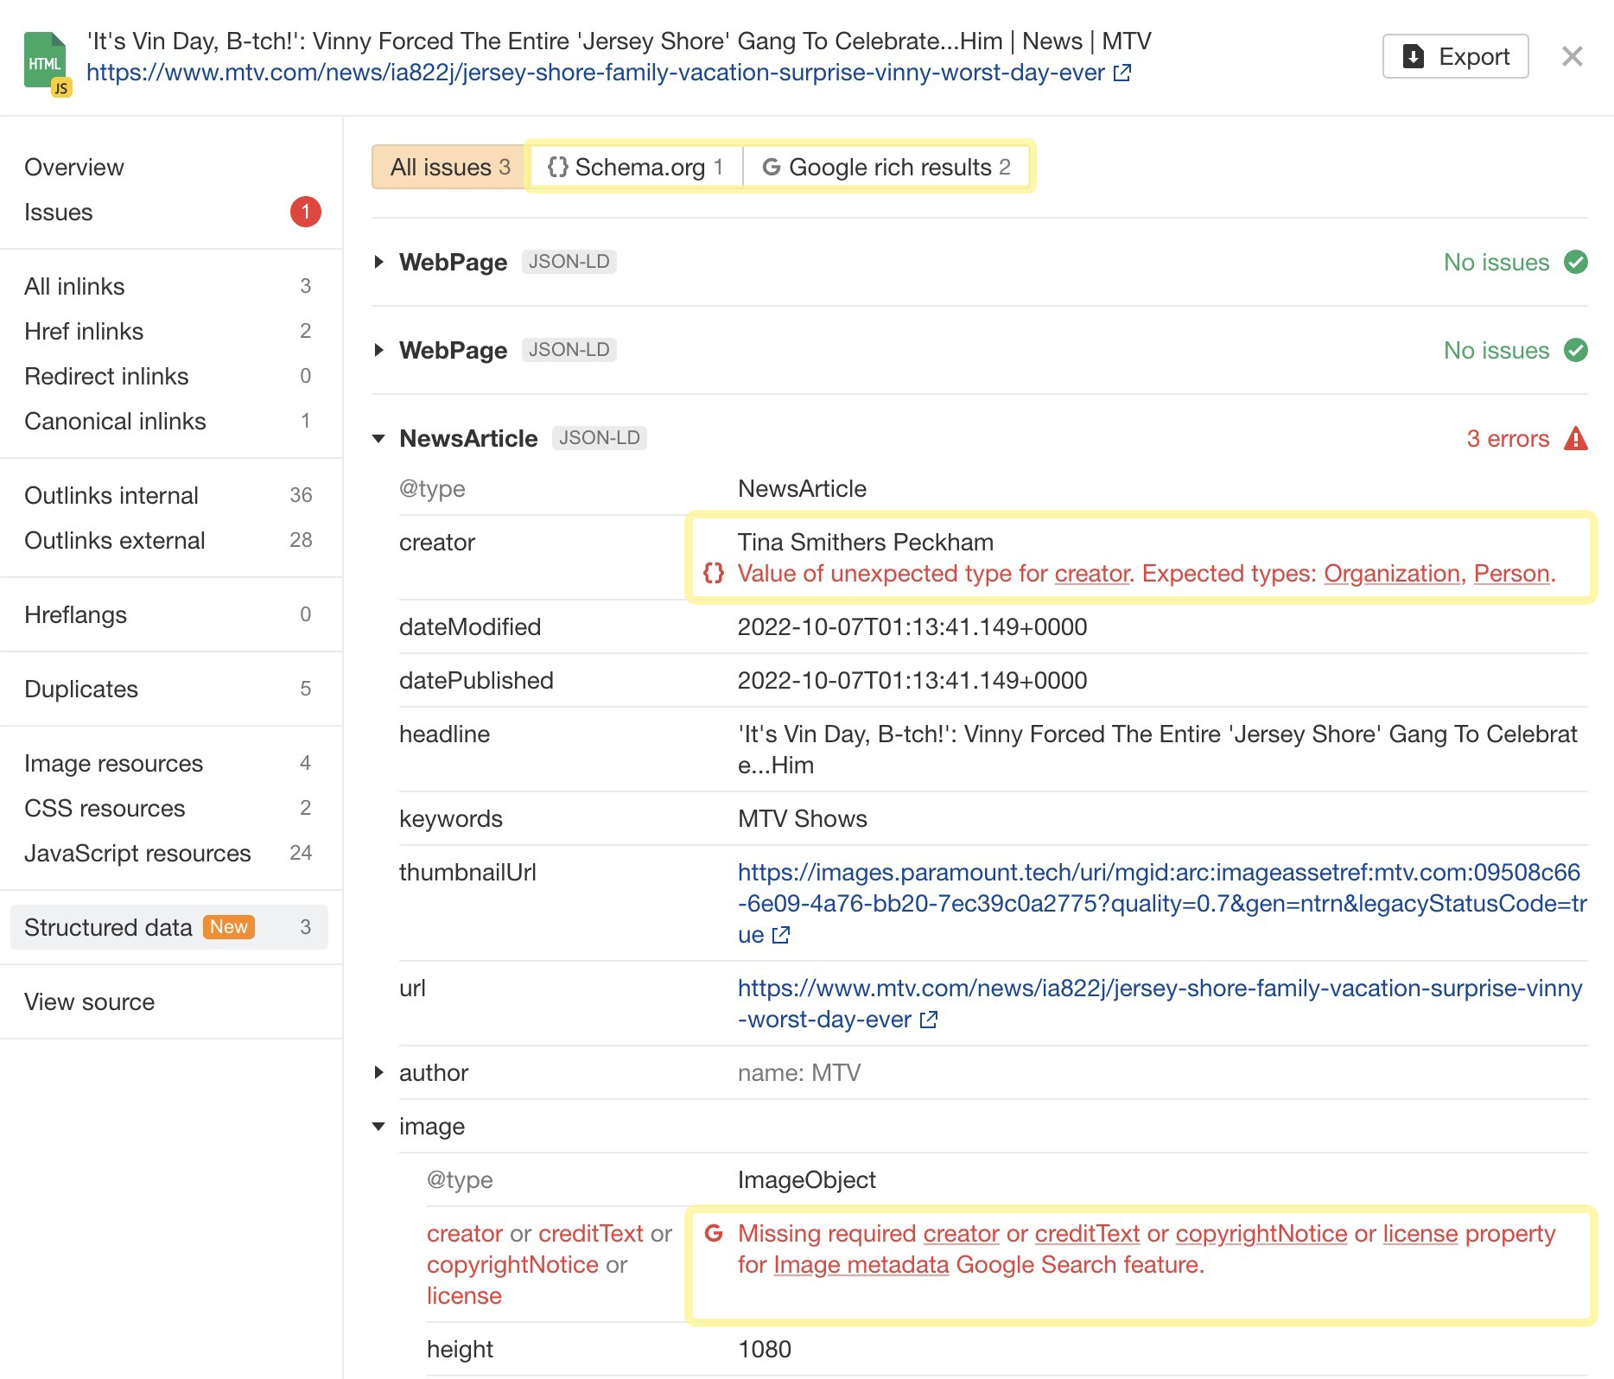Click the red Issues count badge
This screenshot has height=1379, width=1614.
coord(304,212)
